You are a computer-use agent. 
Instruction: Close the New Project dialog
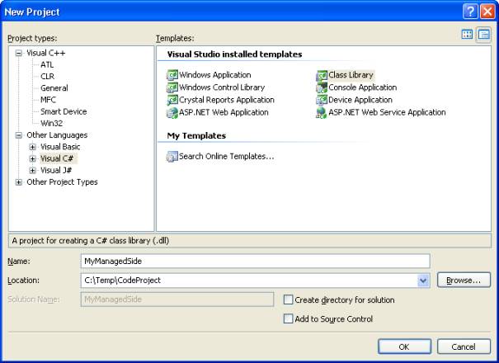click(x=487, y=12)
